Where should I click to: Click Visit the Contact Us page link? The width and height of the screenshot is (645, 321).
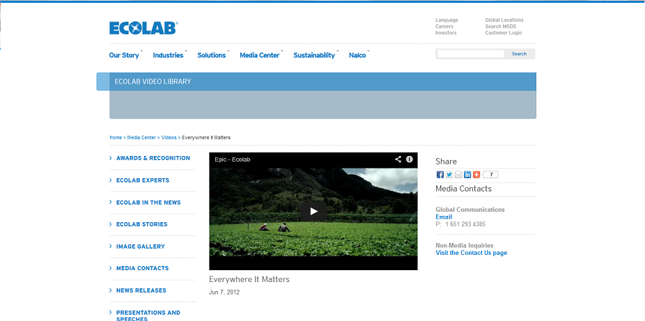click(472, 253)
